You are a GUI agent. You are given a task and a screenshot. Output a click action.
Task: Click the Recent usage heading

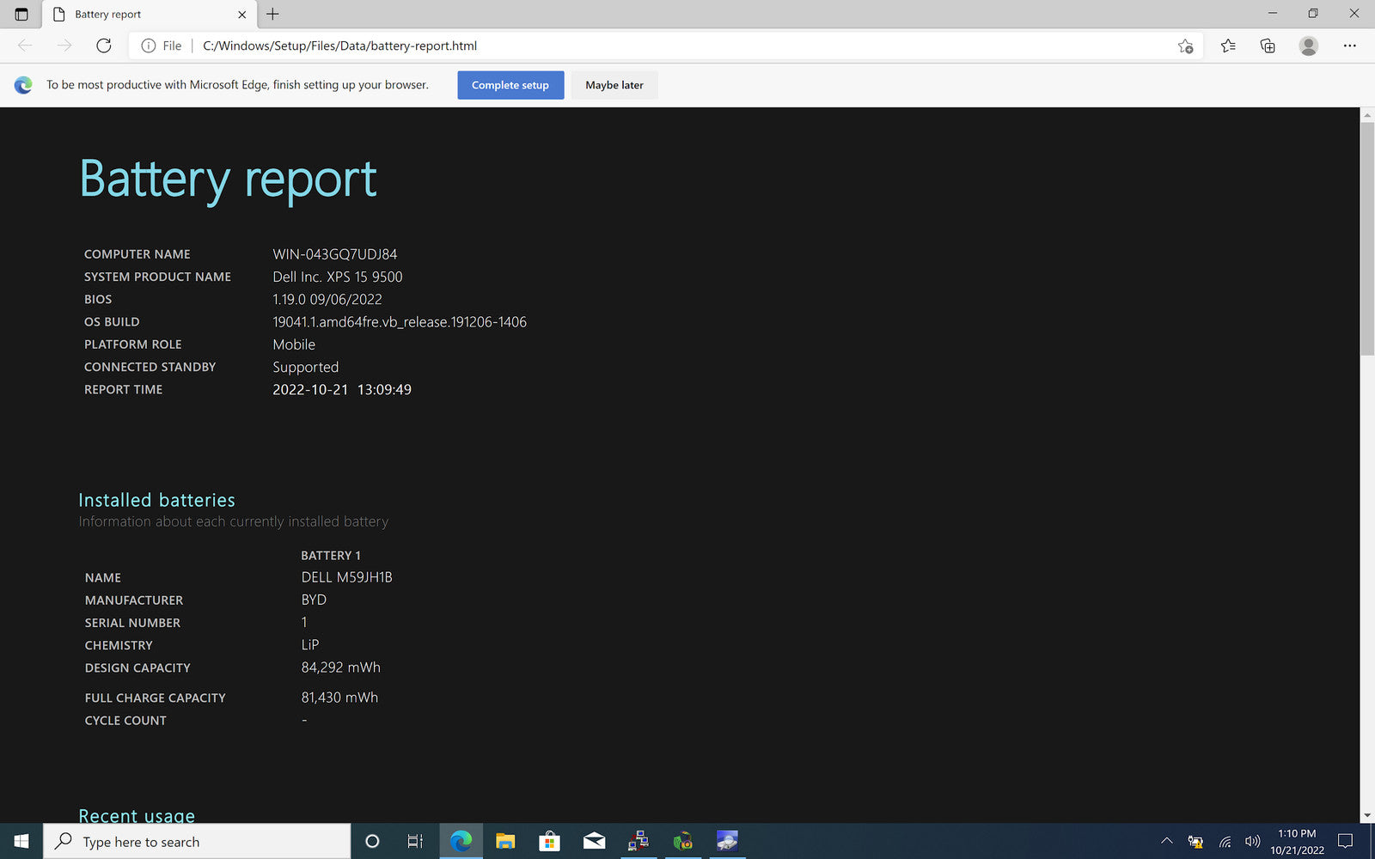point(137,814)
